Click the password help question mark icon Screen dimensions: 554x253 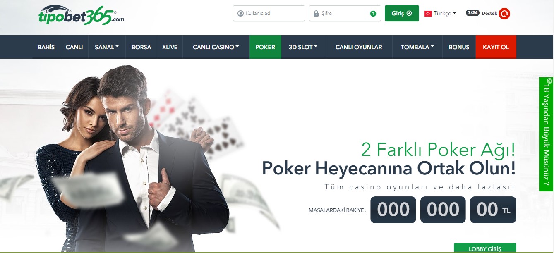(x=373, y=14)
